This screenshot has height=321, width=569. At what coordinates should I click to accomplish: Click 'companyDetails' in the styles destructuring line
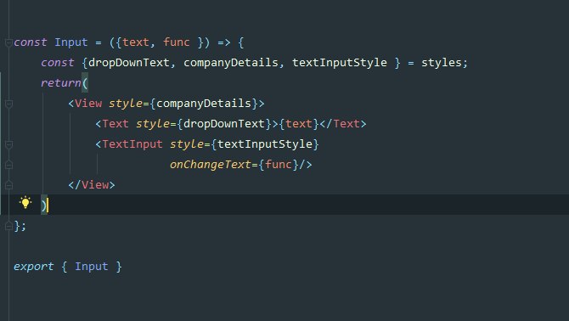tap(231, 63)
